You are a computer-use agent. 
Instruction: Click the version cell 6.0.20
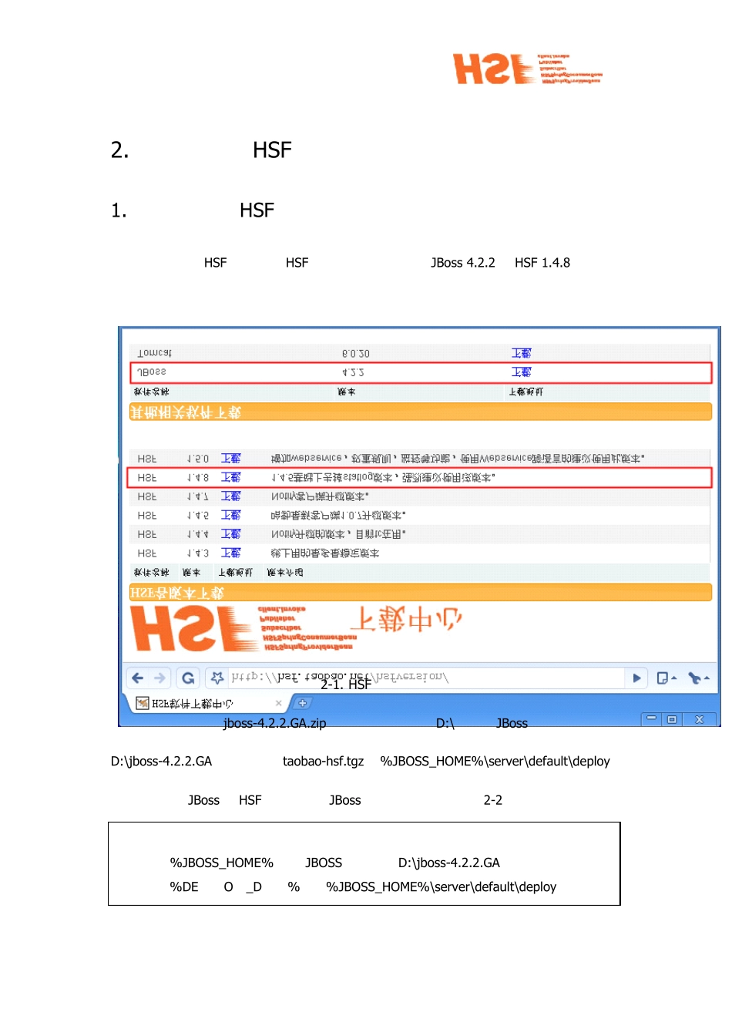pos(356,354)
